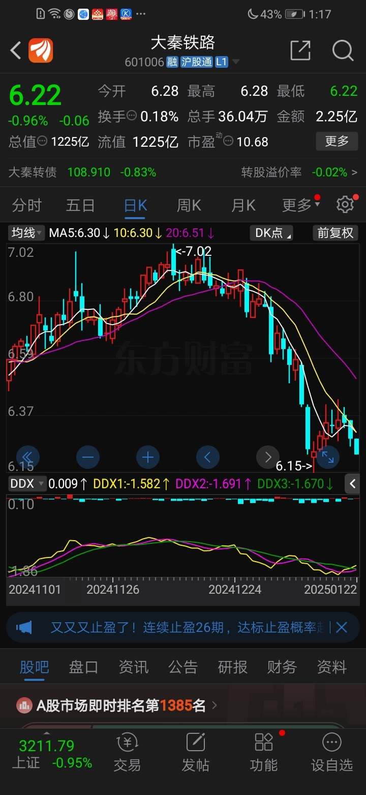Tap the Eastmoney orange app logo
Image resolution: width=366 pixels, height=795 pixels.
pyautogui.click(x=41, y=50)
